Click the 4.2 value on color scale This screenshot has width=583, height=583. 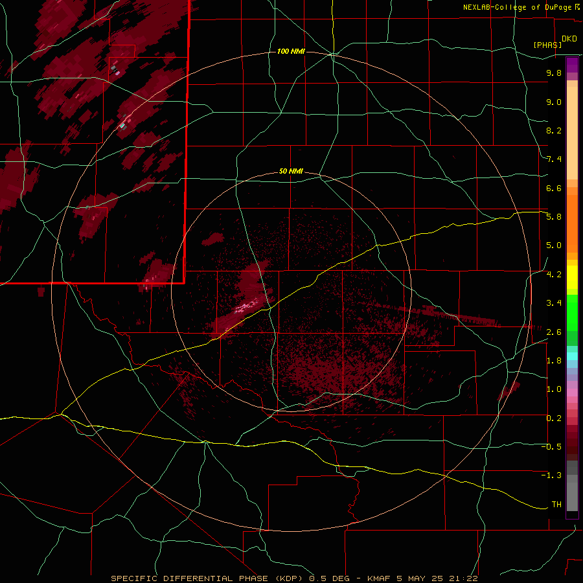[x=554, y=275]
